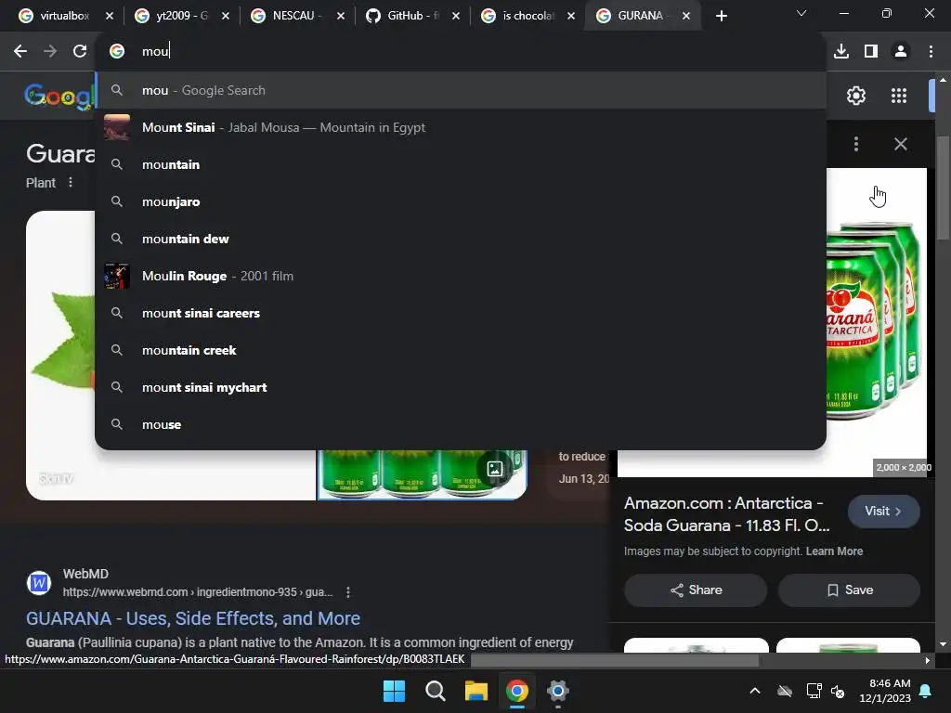Open clock and date in taskbar
The image size is (951, 713).
pos(885,691)
